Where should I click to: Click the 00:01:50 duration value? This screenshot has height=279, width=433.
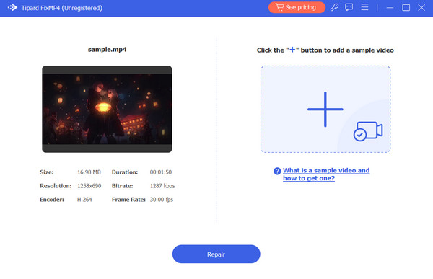(161, 172)
